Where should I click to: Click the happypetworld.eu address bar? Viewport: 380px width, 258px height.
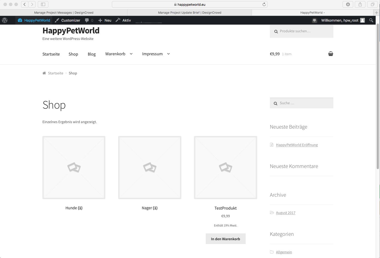(x=190, y=4)
